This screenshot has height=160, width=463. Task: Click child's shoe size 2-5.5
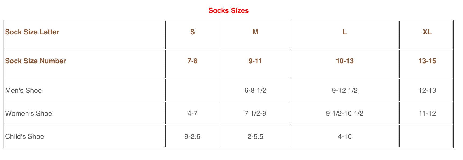[255, 137]
